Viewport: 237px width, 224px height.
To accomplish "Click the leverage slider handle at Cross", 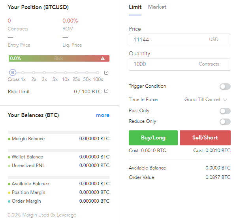I will (13, 73).
